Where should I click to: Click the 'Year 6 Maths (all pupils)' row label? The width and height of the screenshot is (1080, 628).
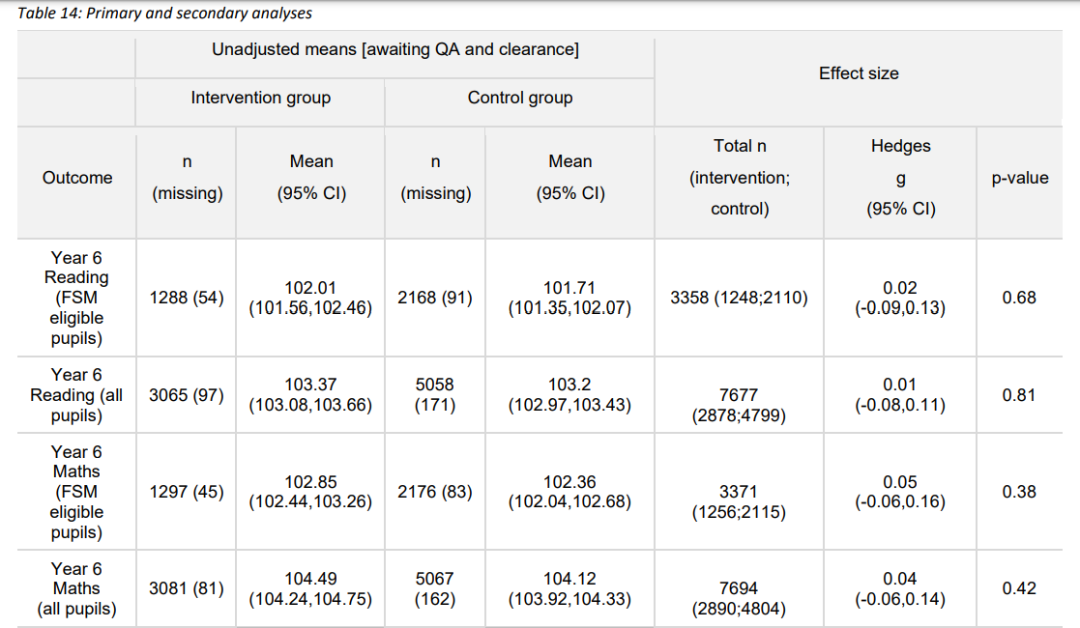click(77, 588)
